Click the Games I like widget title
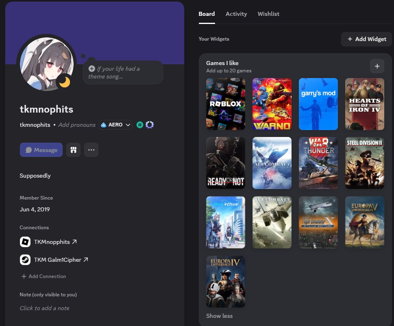 [222, 63]
